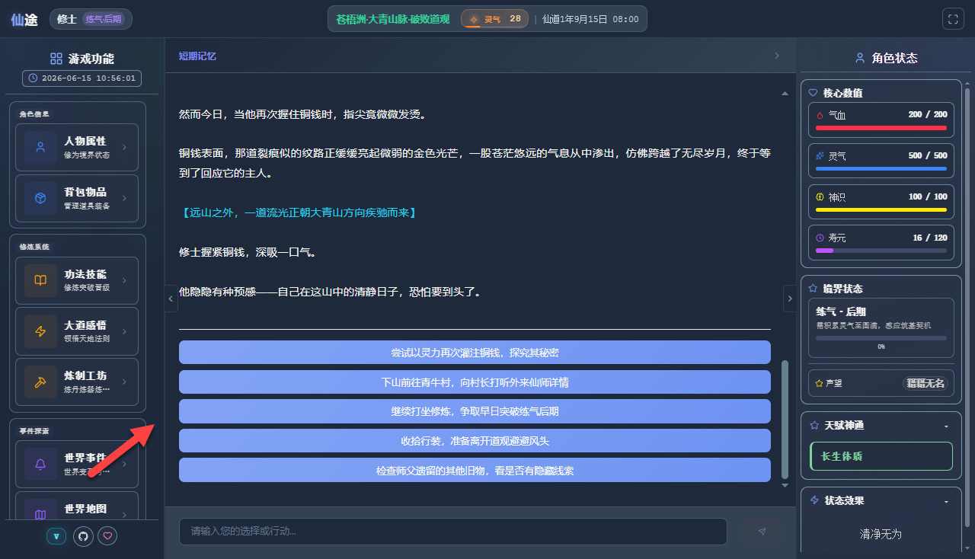Image resolution: width=975 pixels, height=559 pixels.
Task: Click the 角色状态 person icon
Action: (x=860, y=58)
